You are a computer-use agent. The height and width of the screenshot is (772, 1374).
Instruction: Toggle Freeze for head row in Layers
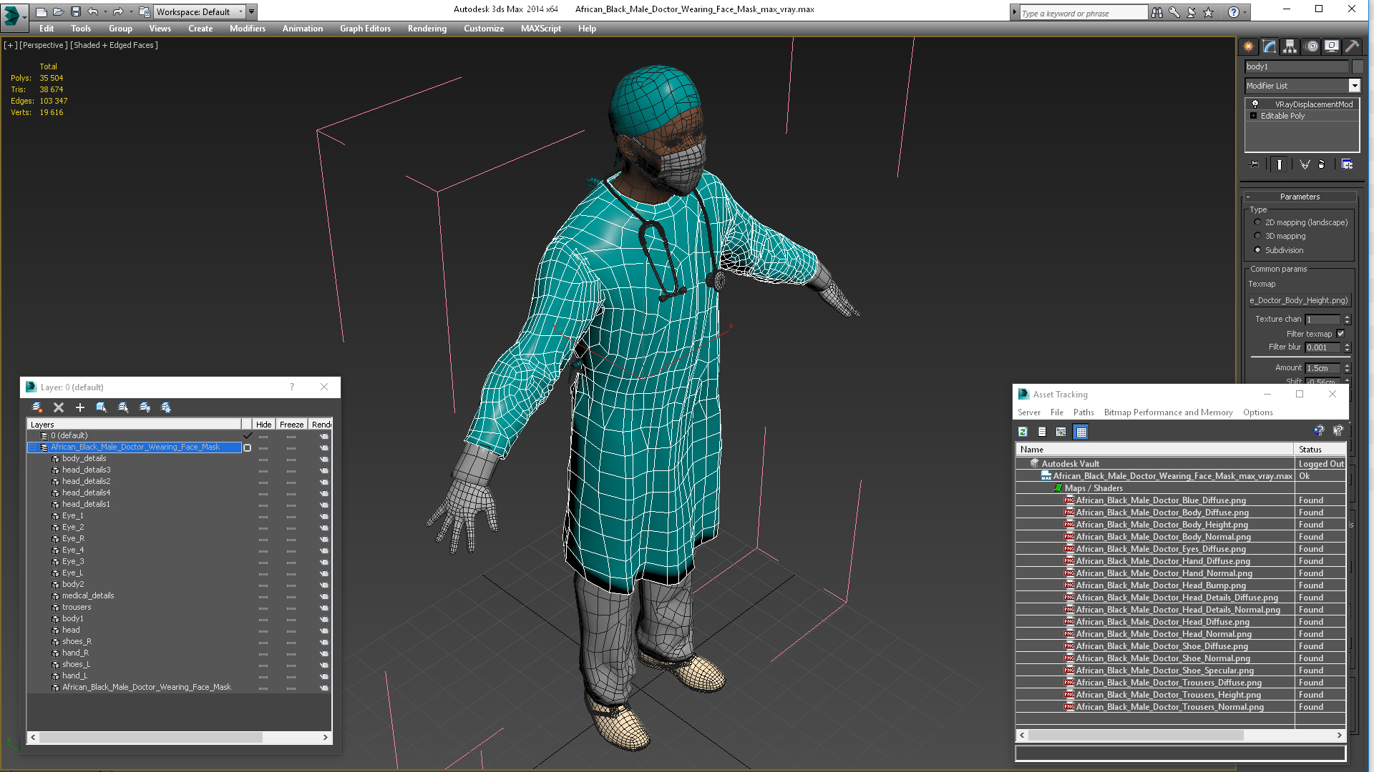tap(291, 630)
